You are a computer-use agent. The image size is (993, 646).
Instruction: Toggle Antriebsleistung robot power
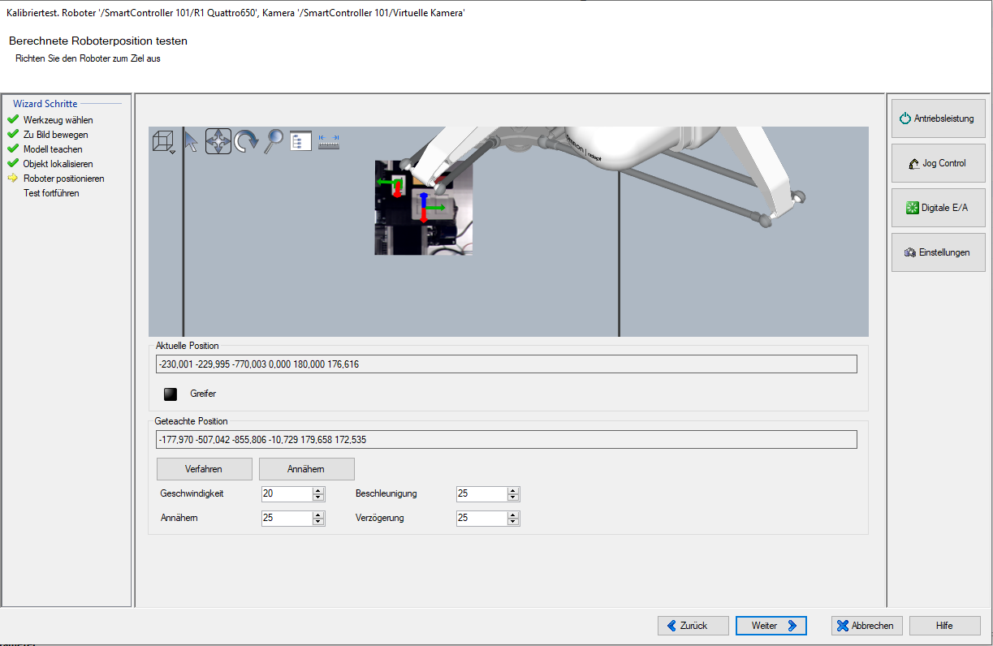point(938,119)
